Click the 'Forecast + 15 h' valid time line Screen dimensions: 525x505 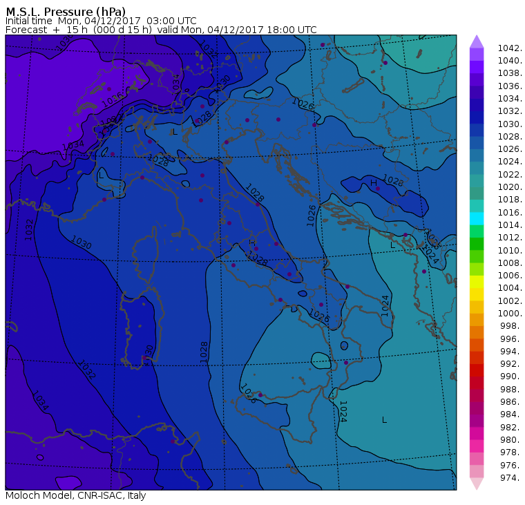(x=161, y=30)
